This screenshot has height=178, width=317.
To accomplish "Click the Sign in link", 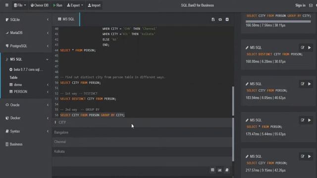I will click(300, 5).
